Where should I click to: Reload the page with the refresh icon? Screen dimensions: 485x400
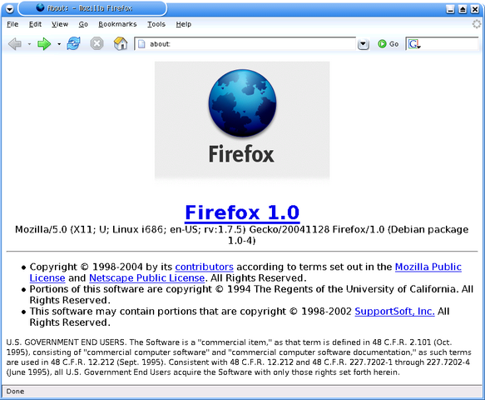pyautogui.click(x=73, y=43)
